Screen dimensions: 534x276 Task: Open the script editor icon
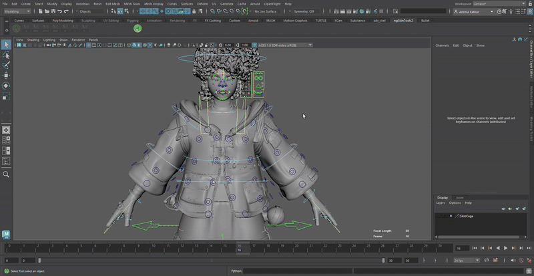(x=528, y=271)
